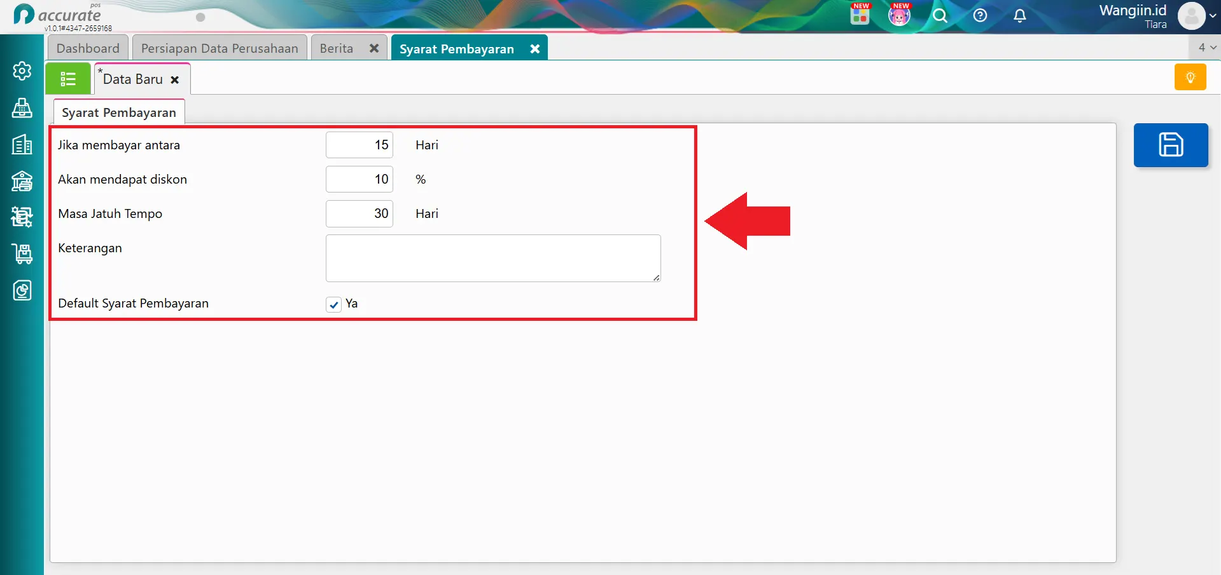
Task: Click the Akan mendapat diskon percent field
Action: [x=359, y=179]
